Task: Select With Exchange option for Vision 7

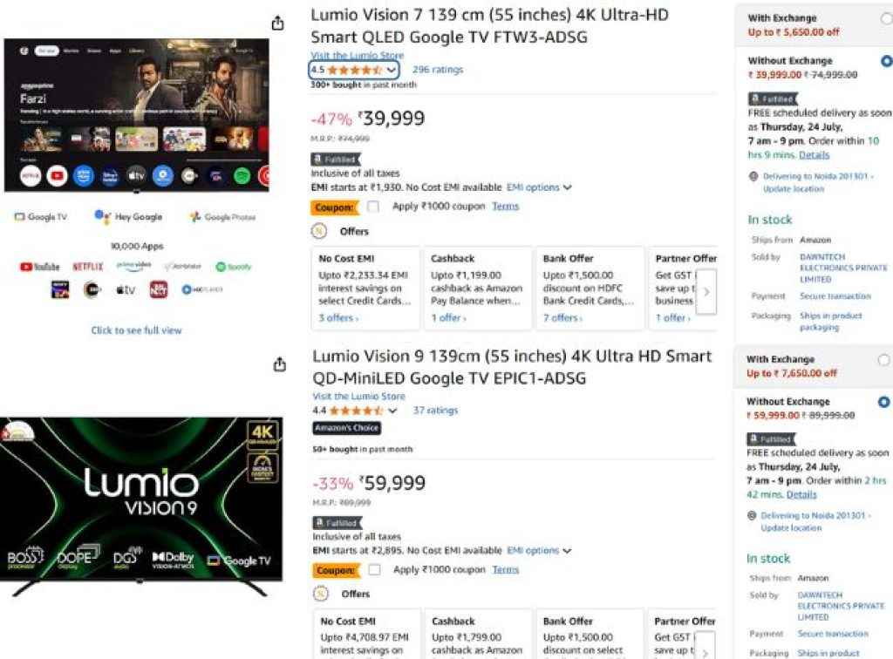Action: tap(886, 17)
